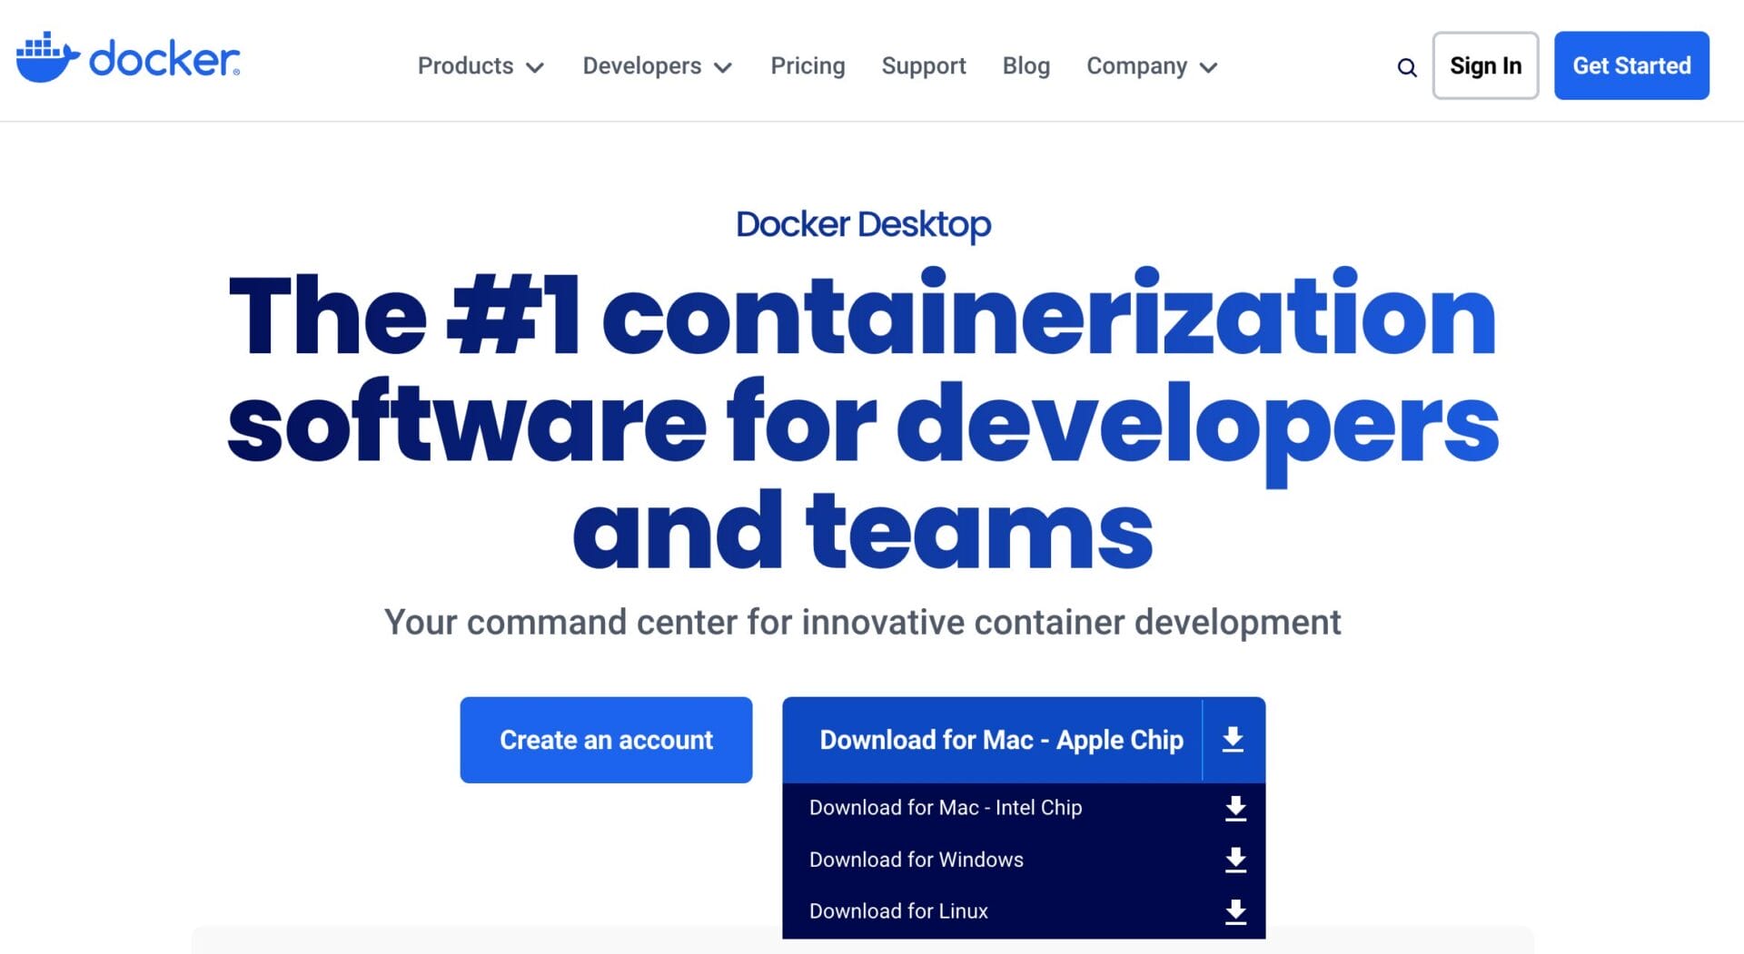Open the search magnifier icon

click(x=1406, y=67)
